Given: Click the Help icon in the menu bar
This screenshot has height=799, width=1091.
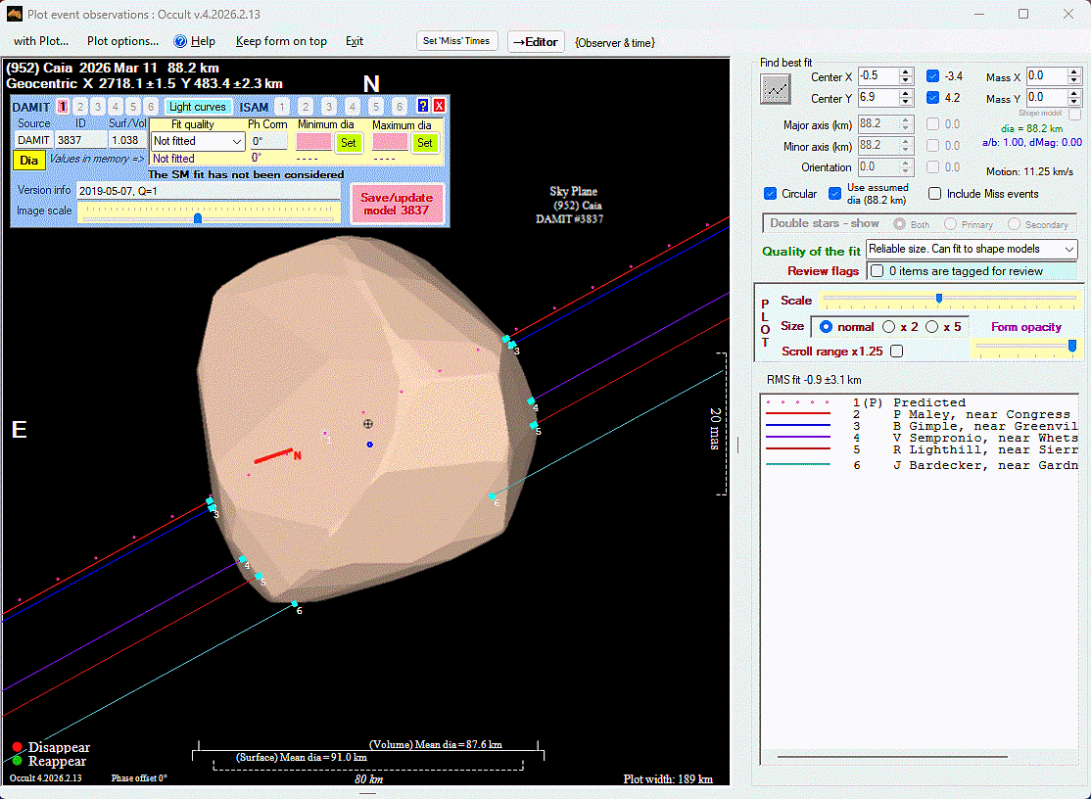Looking at the screenshot, I should [x=194, y=41].
